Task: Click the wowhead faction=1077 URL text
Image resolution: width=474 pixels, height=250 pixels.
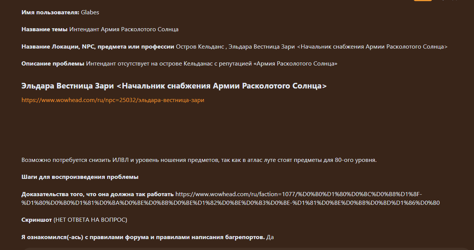Action: tap(231, 198)
